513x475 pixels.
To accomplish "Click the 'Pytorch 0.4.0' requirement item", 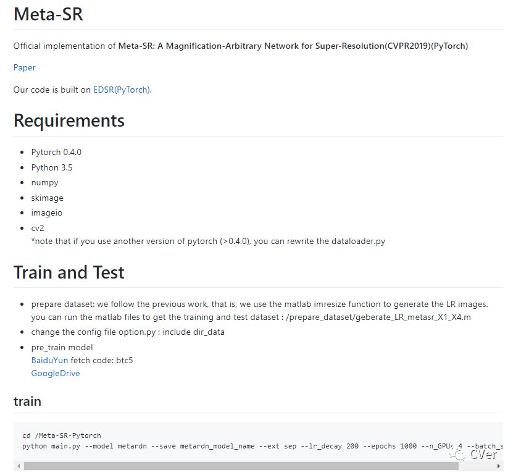I will [56, 152].
